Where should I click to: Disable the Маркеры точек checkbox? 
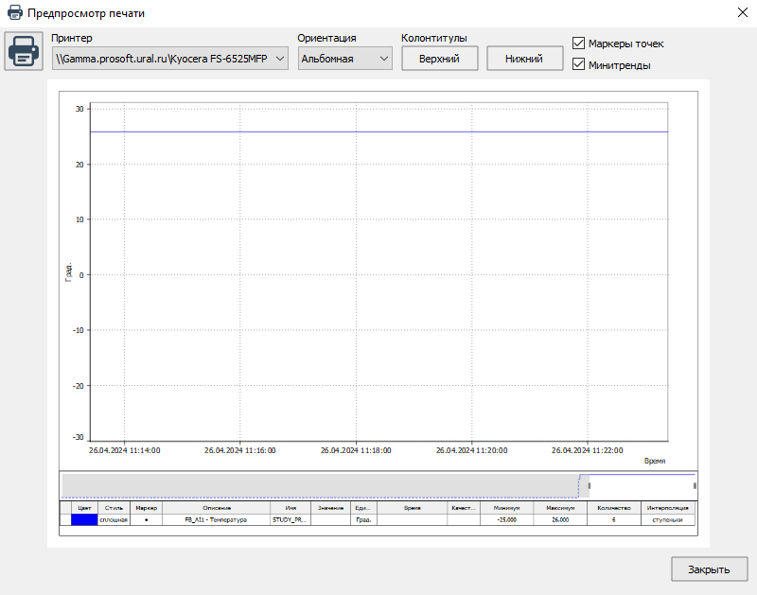[x=579, y=44]
